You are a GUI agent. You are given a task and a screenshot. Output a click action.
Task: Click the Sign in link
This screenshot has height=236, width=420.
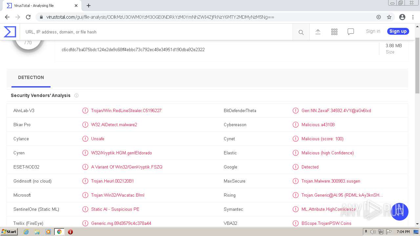pos(373,31)
